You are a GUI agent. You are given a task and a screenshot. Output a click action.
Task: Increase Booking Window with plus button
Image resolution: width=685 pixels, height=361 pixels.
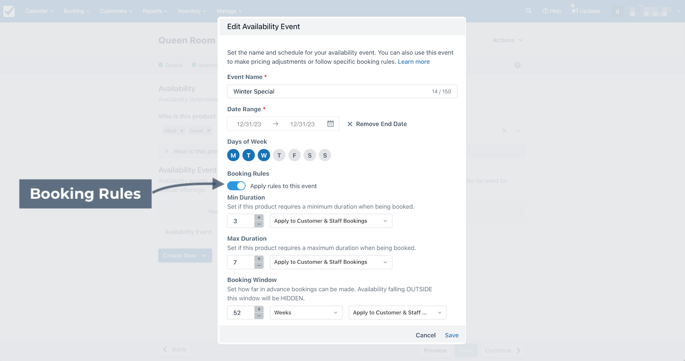259,309
